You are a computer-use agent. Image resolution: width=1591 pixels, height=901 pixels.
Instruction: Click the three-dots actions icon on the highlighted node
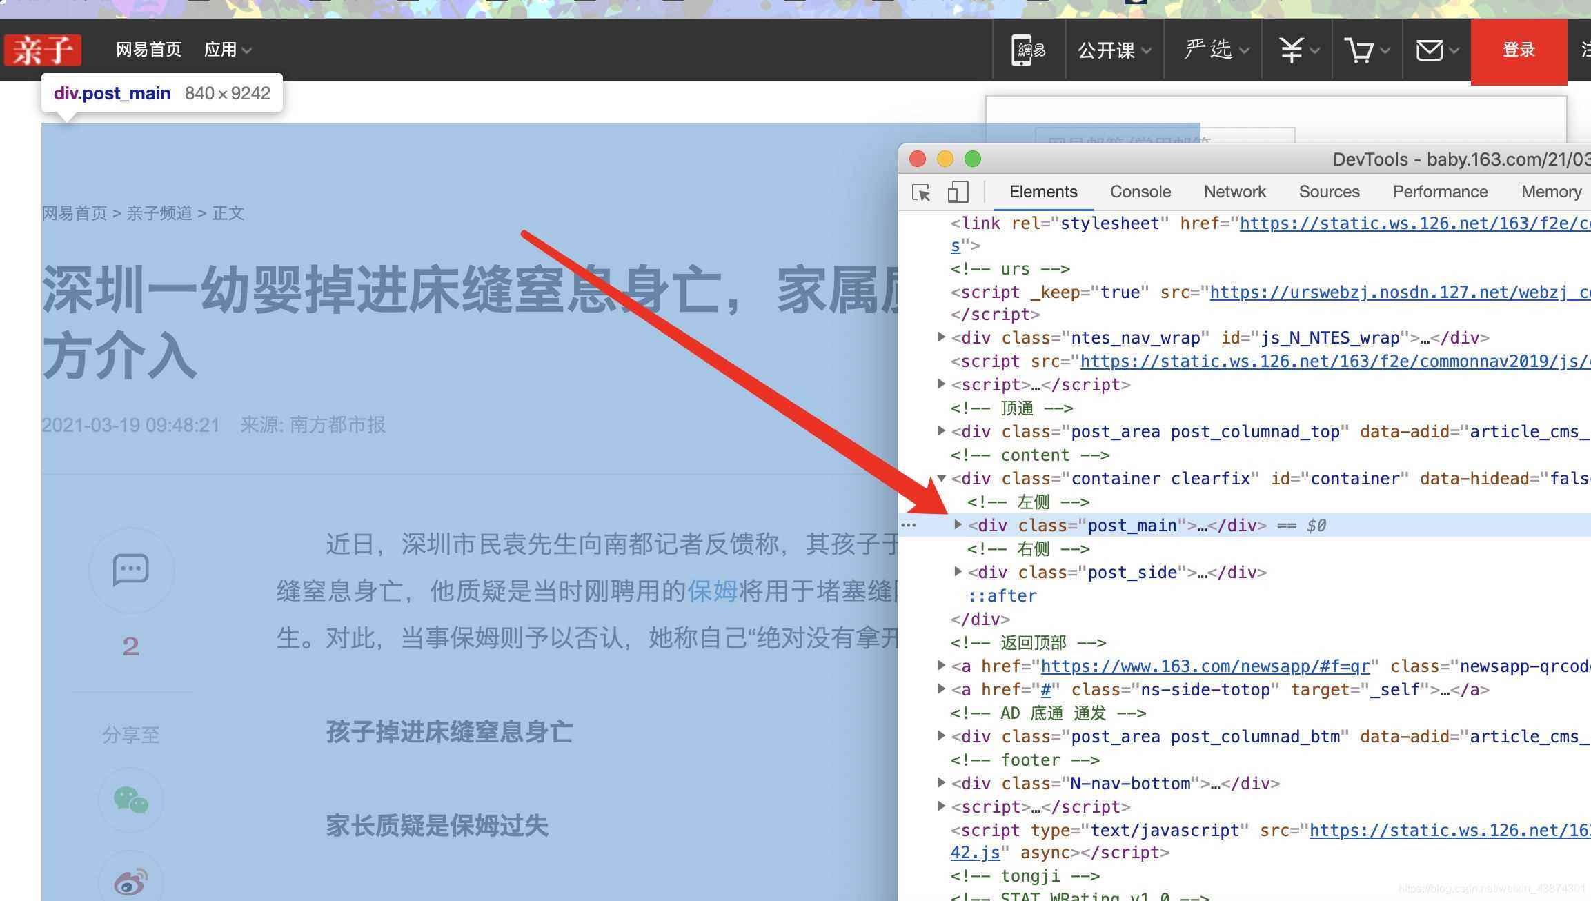(x=910, y=525)
